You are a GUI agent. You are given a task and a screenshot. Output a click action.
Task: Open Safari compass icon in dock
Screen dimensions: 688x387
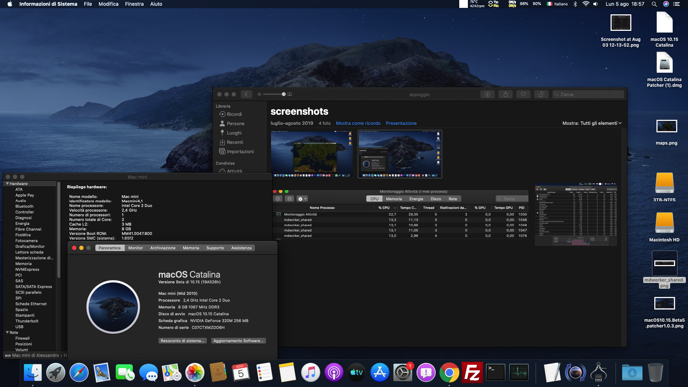tap(79, 373)
